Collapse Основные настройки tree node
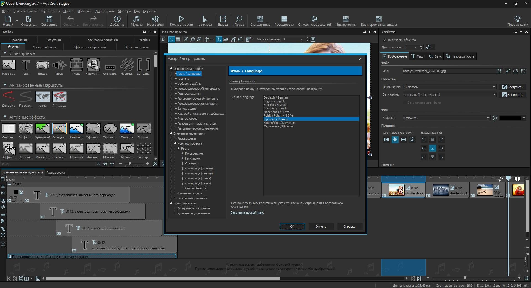The width and height of the screenshot is (531, 288). 171,68
